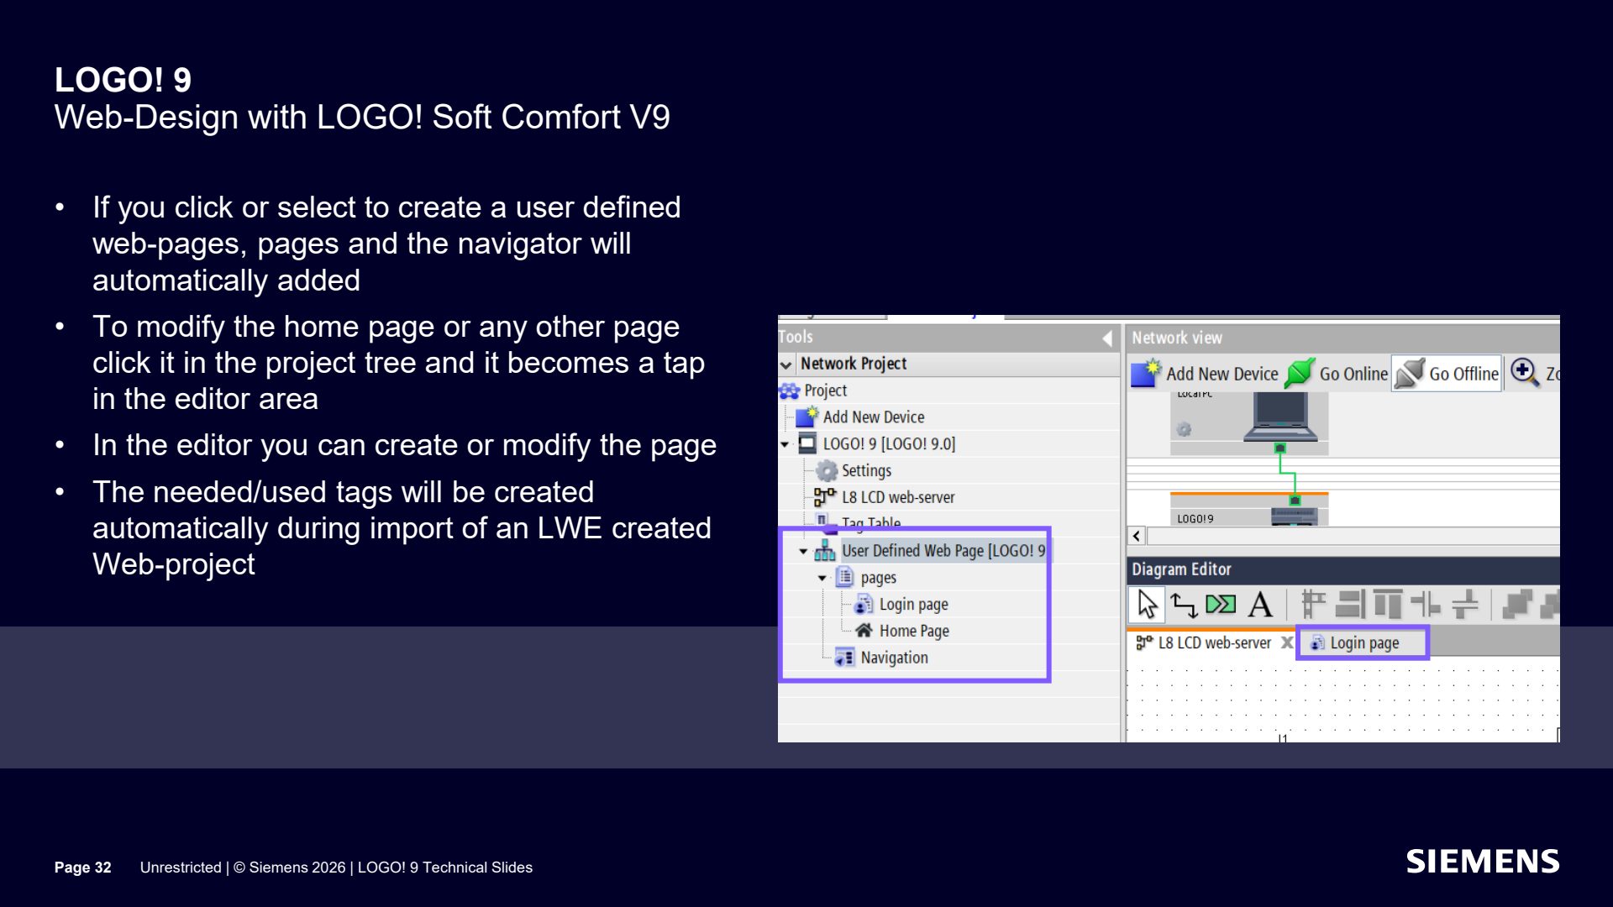The height and width of the screenshot is (907, 1613).
Task: Click the LOGO!9 device in network view
Action: (x=1248, y=511)
